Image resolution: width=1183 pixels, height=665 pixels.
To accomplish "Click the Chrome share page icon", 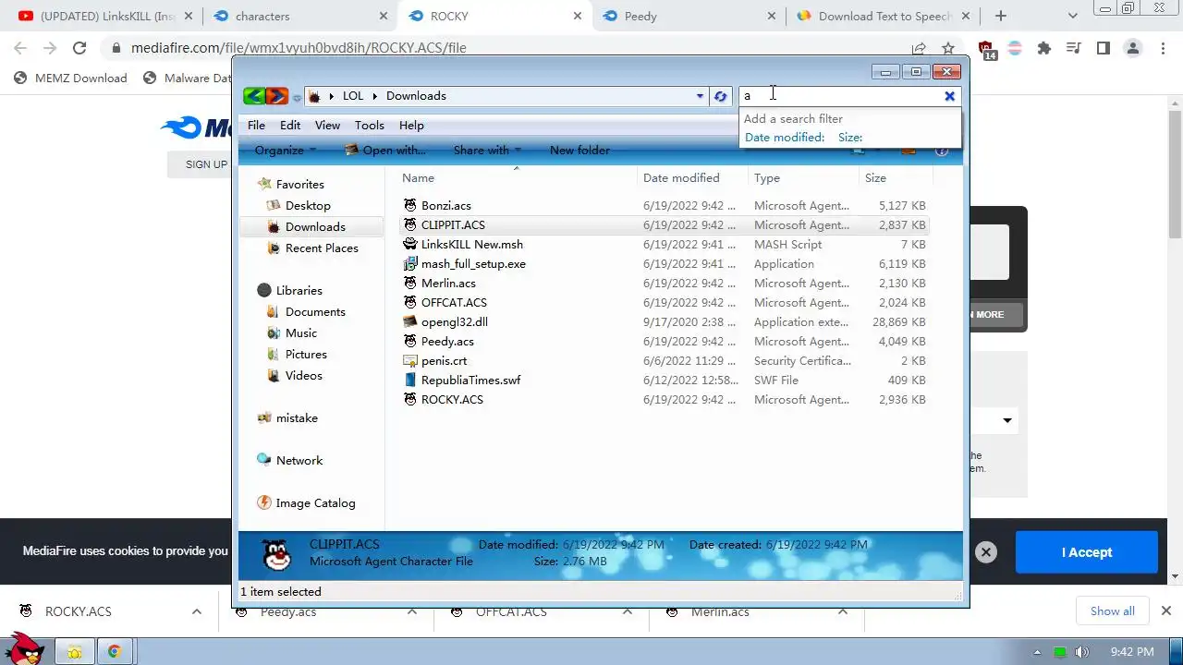I will click(x=919, y=48).
